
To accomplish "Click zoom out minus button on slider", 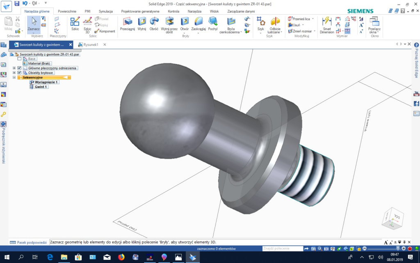I will coord(365,249).
